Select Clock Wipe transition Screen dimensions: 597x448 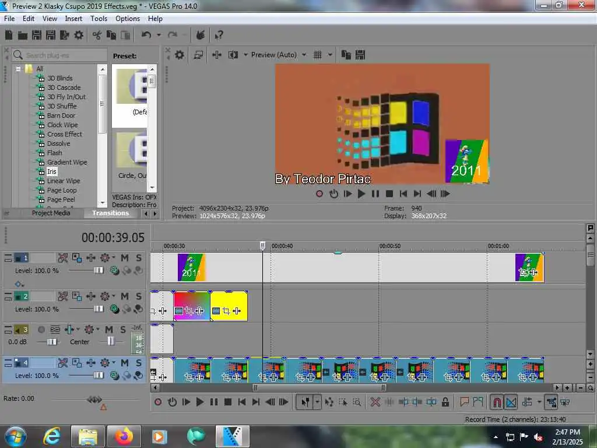pos(62,125)
